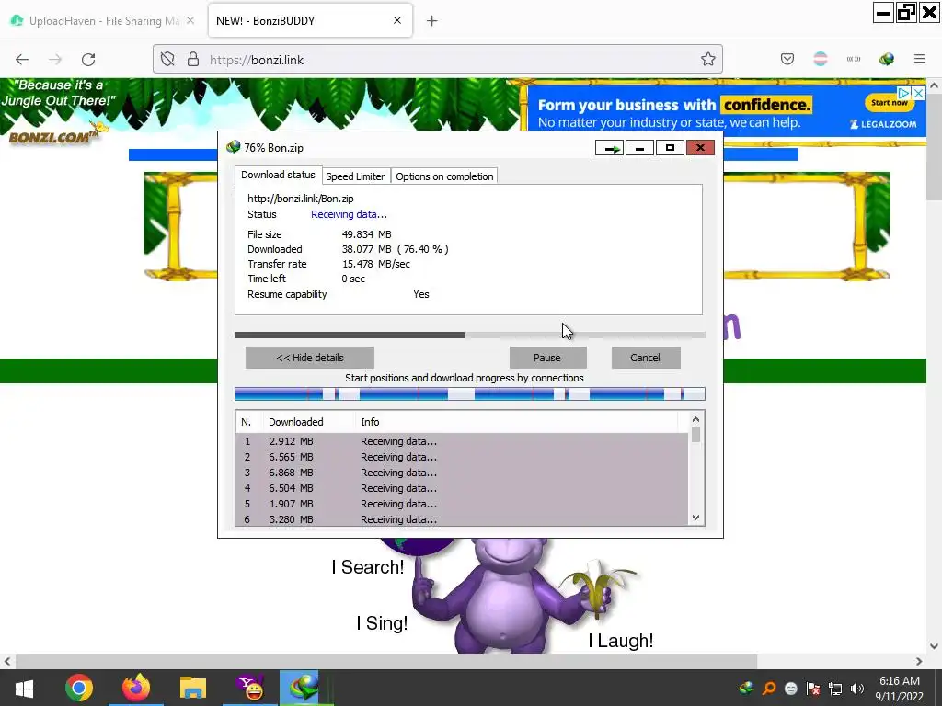The height and width of the screenshot is (706, 942).
Task: Minimize the IDM download dialog
Action: tap(640, 148)
